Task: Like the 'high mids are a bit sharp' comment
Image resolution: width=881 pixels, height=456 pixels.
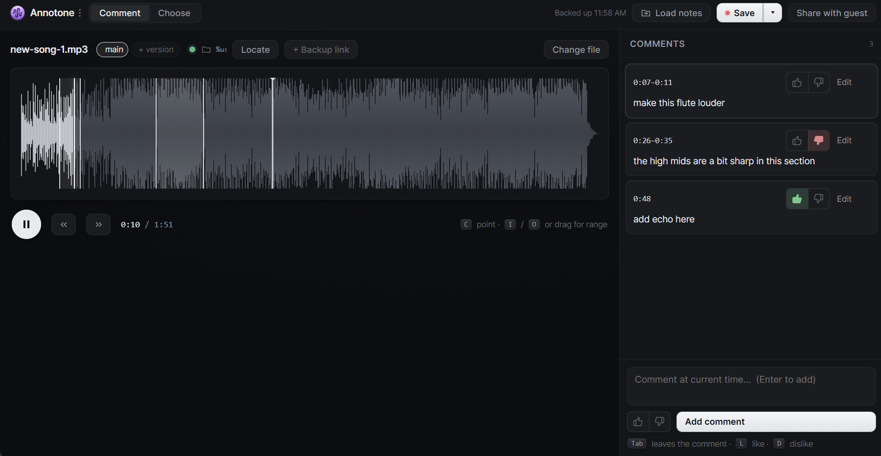Action: [x=797, y=140]
